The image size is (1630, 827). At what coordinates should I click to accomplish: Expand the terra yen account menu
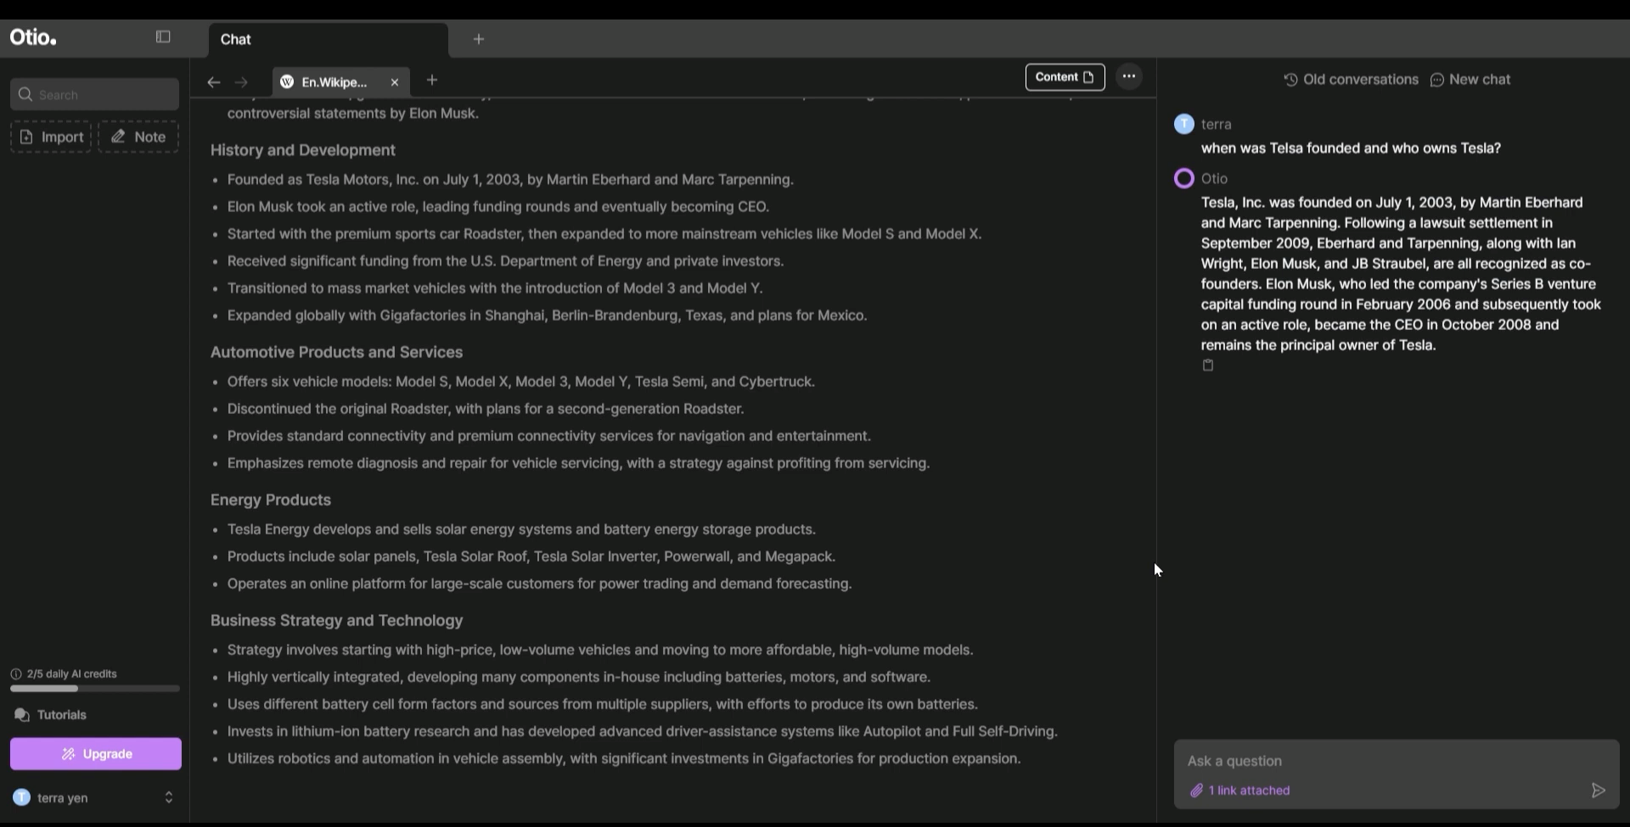(x=169, y=797)
